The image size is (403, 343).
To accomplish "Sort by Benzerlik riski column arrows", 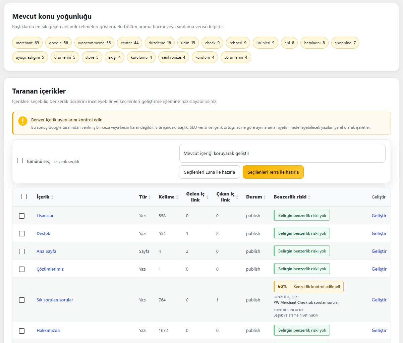I will pos(309,197).
